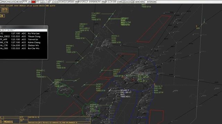Click the D filter button in ATC list
222x124 pixels.
point(3,30)
